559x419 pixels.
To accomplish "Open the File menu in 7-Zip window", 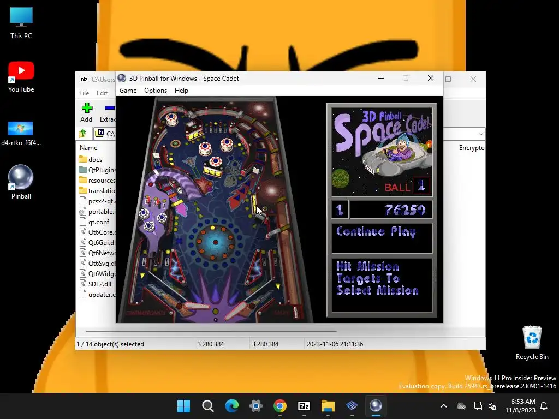I will tap(84, 93).
